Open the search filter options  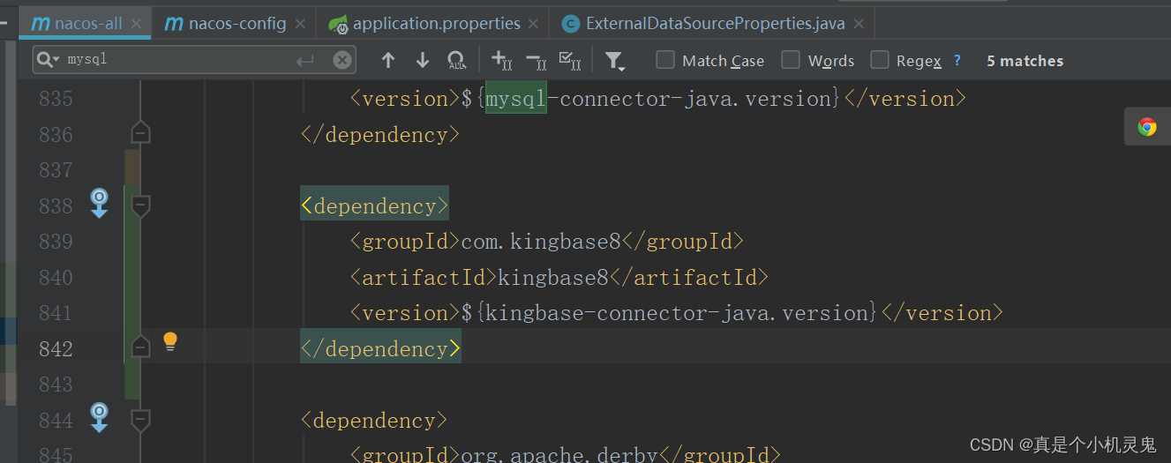(614, 61)
